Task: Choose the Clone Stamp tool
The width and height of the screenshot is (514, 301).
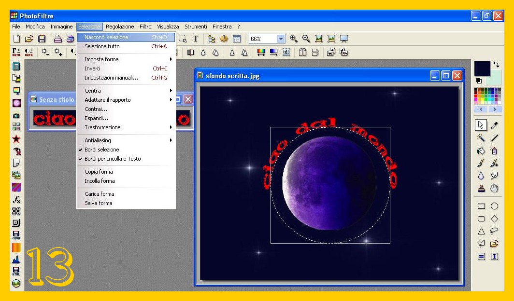Action: tap(481, 189)
